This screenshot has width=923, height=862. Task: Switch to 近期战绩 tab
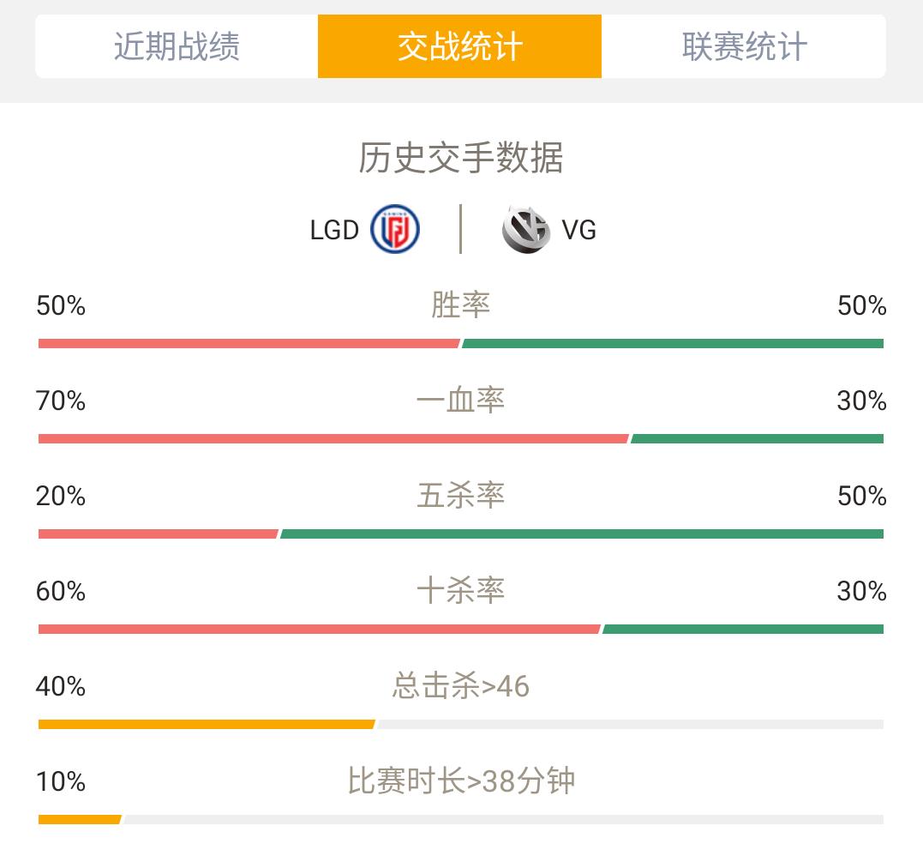pyautogui.click(x=177, y=46)
